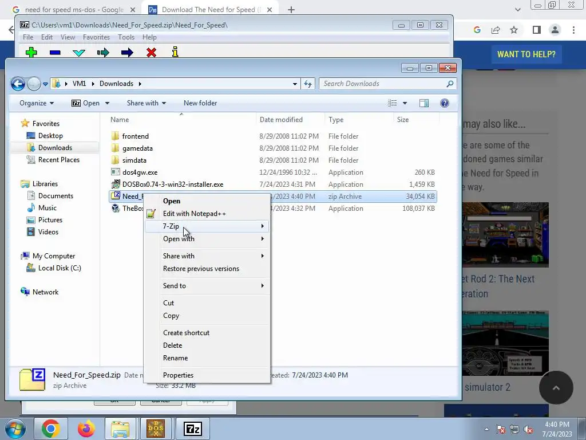Screen dimensions: 586x440
Task: Change view using the view icon
Action: pos(393,103)
